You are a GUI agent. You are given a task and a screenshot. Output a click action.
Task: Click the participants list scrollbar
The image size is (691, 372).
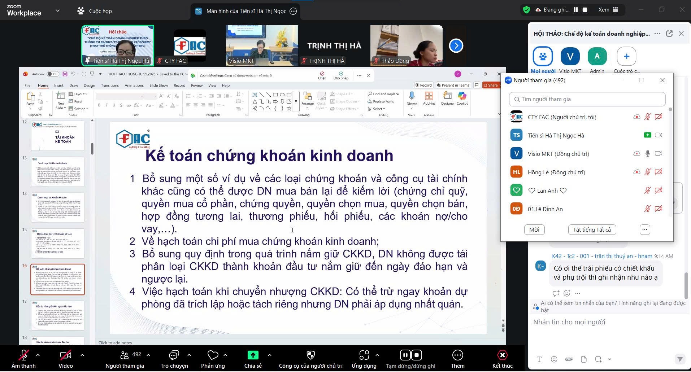[x=670, y=162]
